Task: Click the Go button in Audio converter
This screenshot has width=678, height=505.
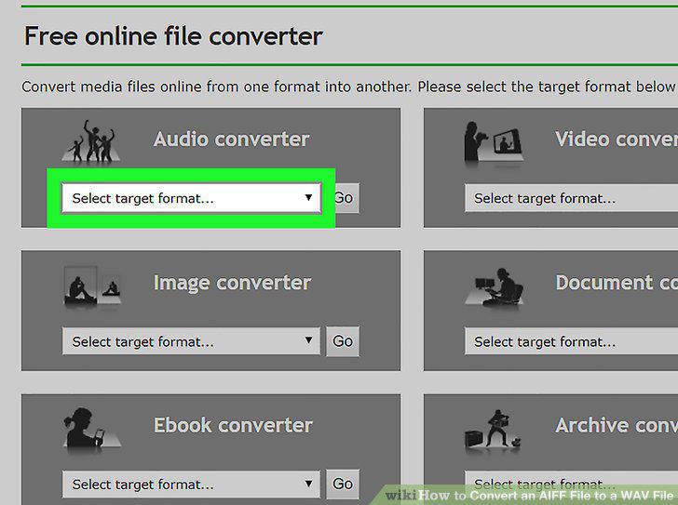Action: pyautogui.click(x=346, y=198)
